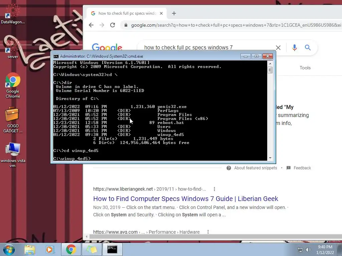Switch to Chrome via its taskbar button

(x=71, y=249)
